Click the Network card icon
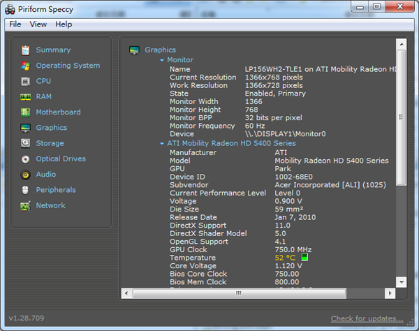The width and height of the screenshot is (419, 331). [25, 206]
